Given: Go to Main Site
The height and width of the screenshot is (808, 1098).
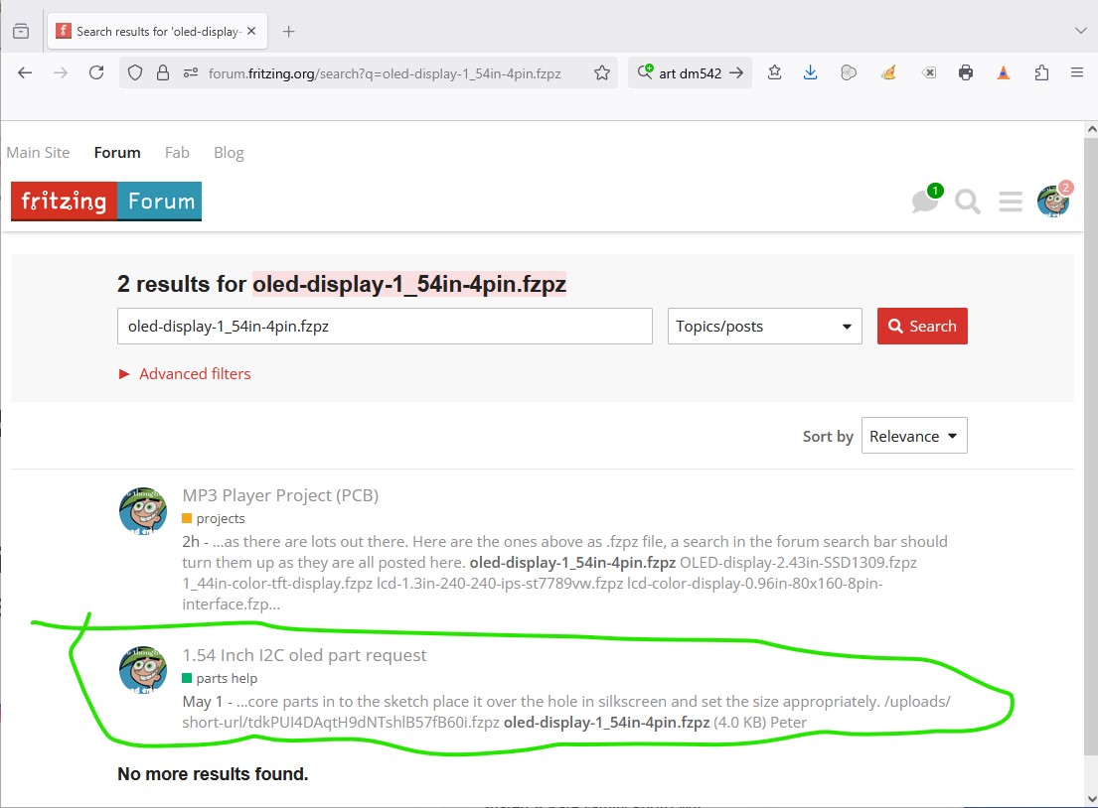Looking at the screenshot, I should (38, 153).
